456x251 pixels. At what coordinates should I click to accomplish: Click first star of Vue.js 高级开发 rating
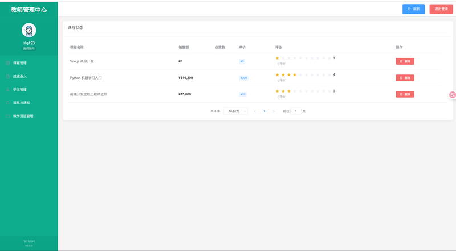point(277,58)
